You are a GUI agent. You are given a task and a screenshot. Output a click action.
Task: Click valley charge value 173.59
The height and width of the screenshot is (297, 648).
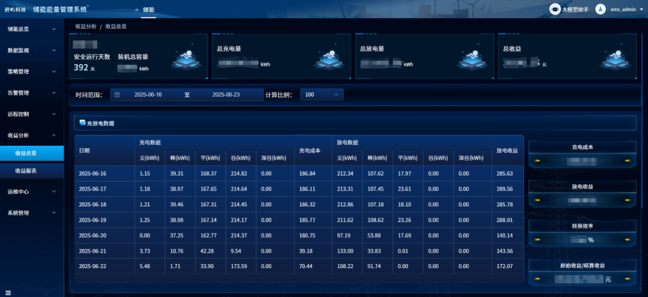[x=239, y=266]
